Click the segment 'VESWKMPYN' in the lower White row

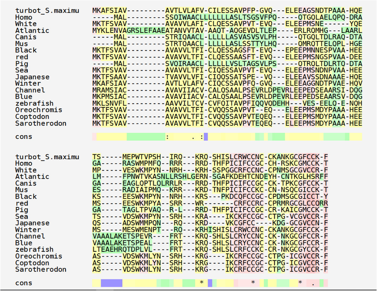pyautogui.click(x=142, y=170)
